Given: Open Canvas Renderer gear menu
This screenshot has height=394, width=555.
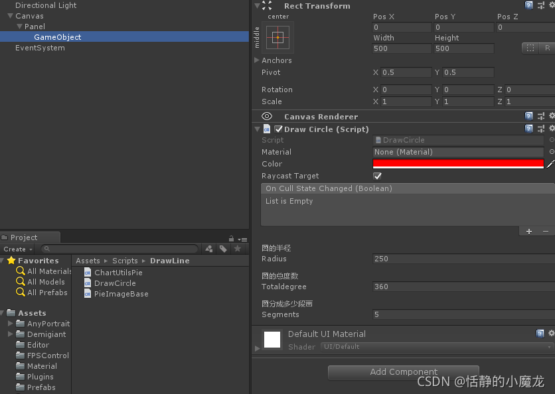Looking at the screenshot, I should click(x=552, y=115).
